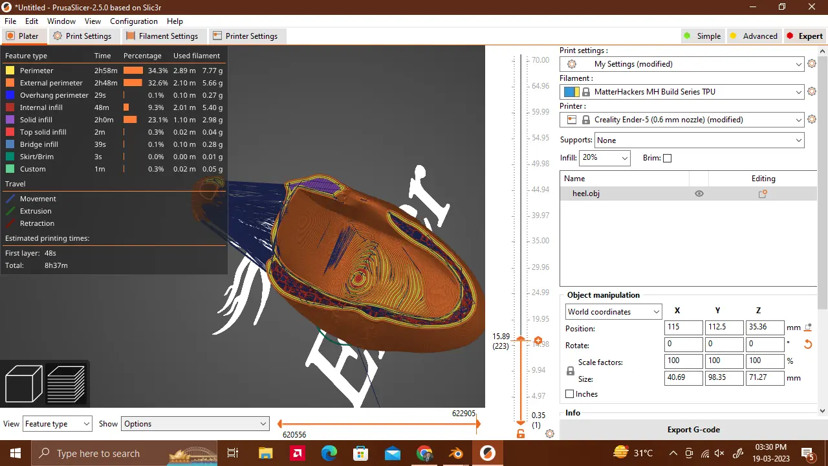Click the Task View icon on taskbar

[234, 453]
